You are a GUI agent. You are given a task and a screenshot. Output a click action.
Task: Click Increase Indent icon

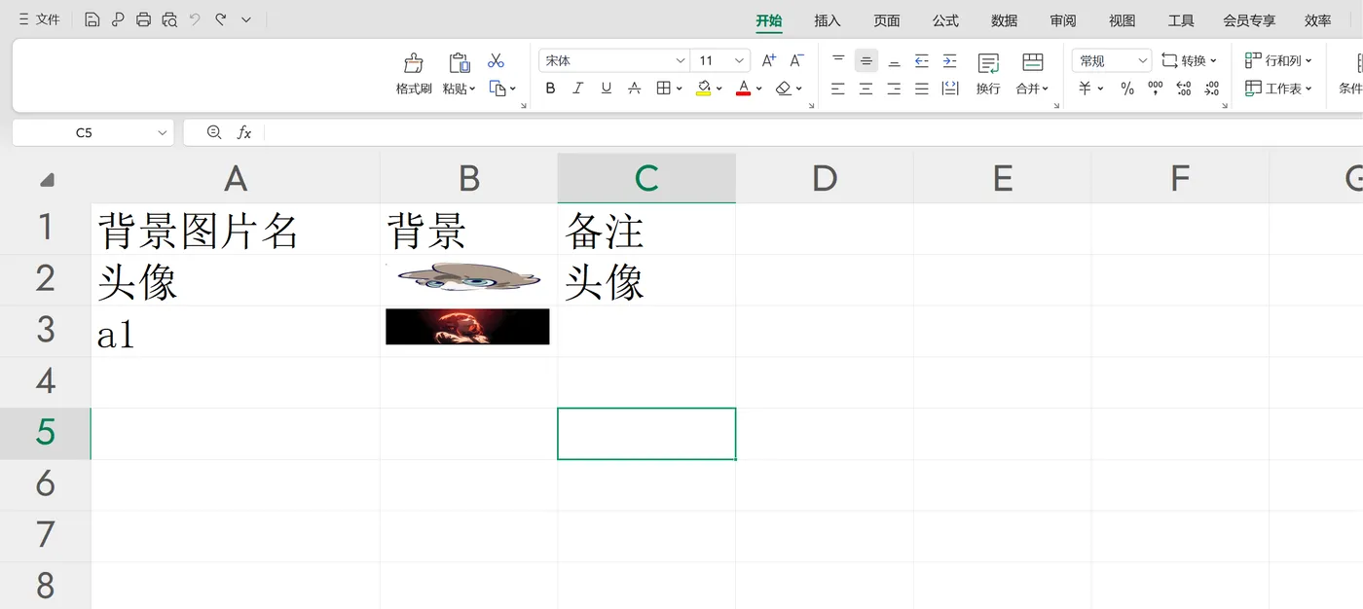click(x=949, y=60)
